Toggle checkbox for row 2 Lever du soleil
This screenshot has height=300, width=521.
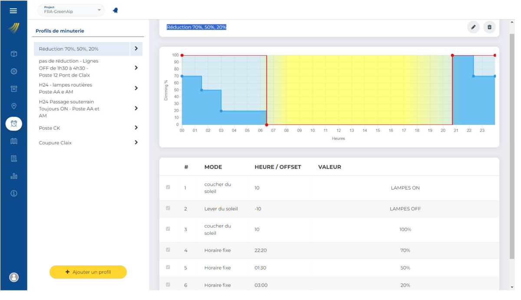click(x=168, y=208)
